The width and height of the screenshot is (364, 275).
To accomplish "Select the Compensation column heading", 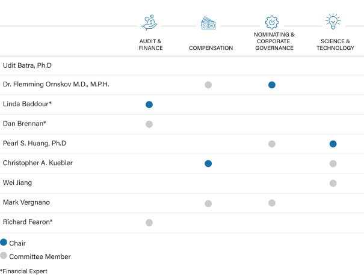I will (211, 48).
